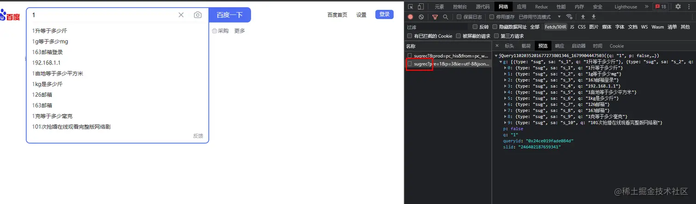View the 标头 Headers sub-tab
The width and height of the screenshot is (696, 204).
(509, 46)
